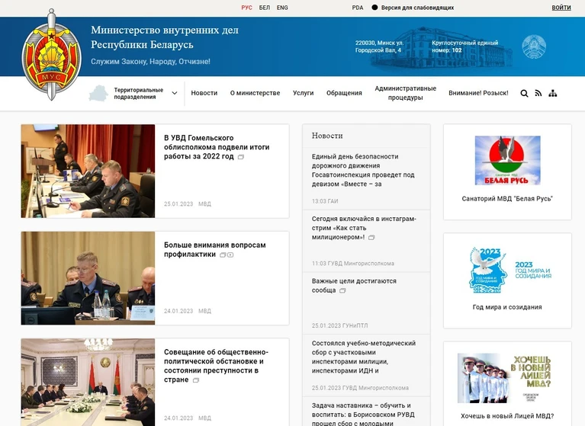The image size is (585, 426).
Task: Select the РУС language option
Action: (x=246, y=8)
